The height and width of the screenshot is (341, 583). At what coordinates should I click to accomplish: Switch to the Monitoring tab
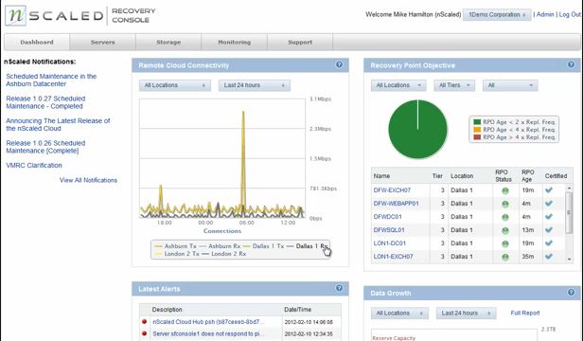pyautogui.click(x=235, y=42)
